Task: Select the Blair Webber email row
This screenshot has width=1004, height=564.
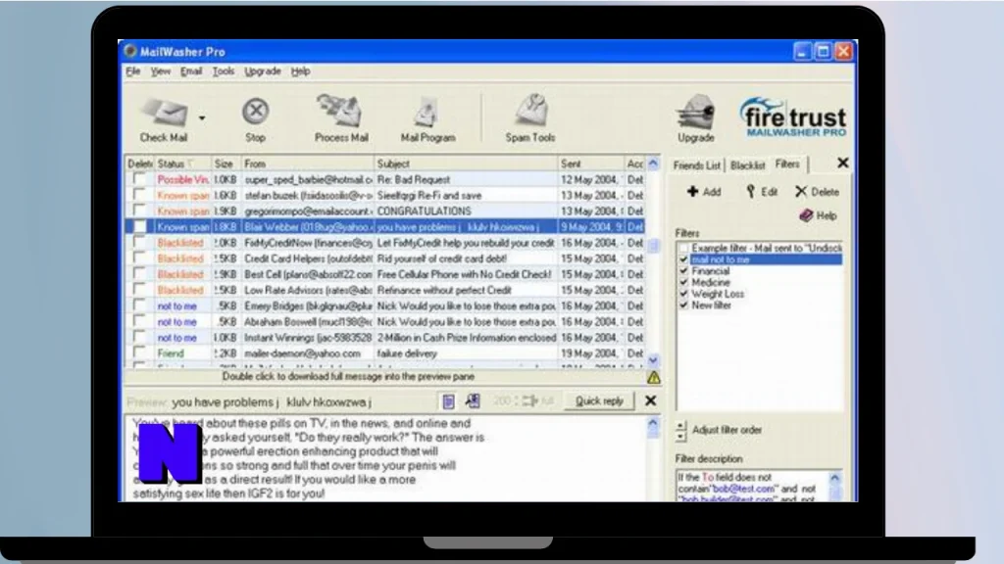Action: 384,227
